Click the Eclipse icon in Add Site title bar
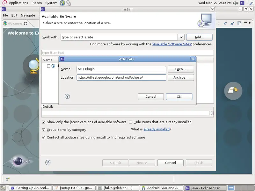 [62, 59]
